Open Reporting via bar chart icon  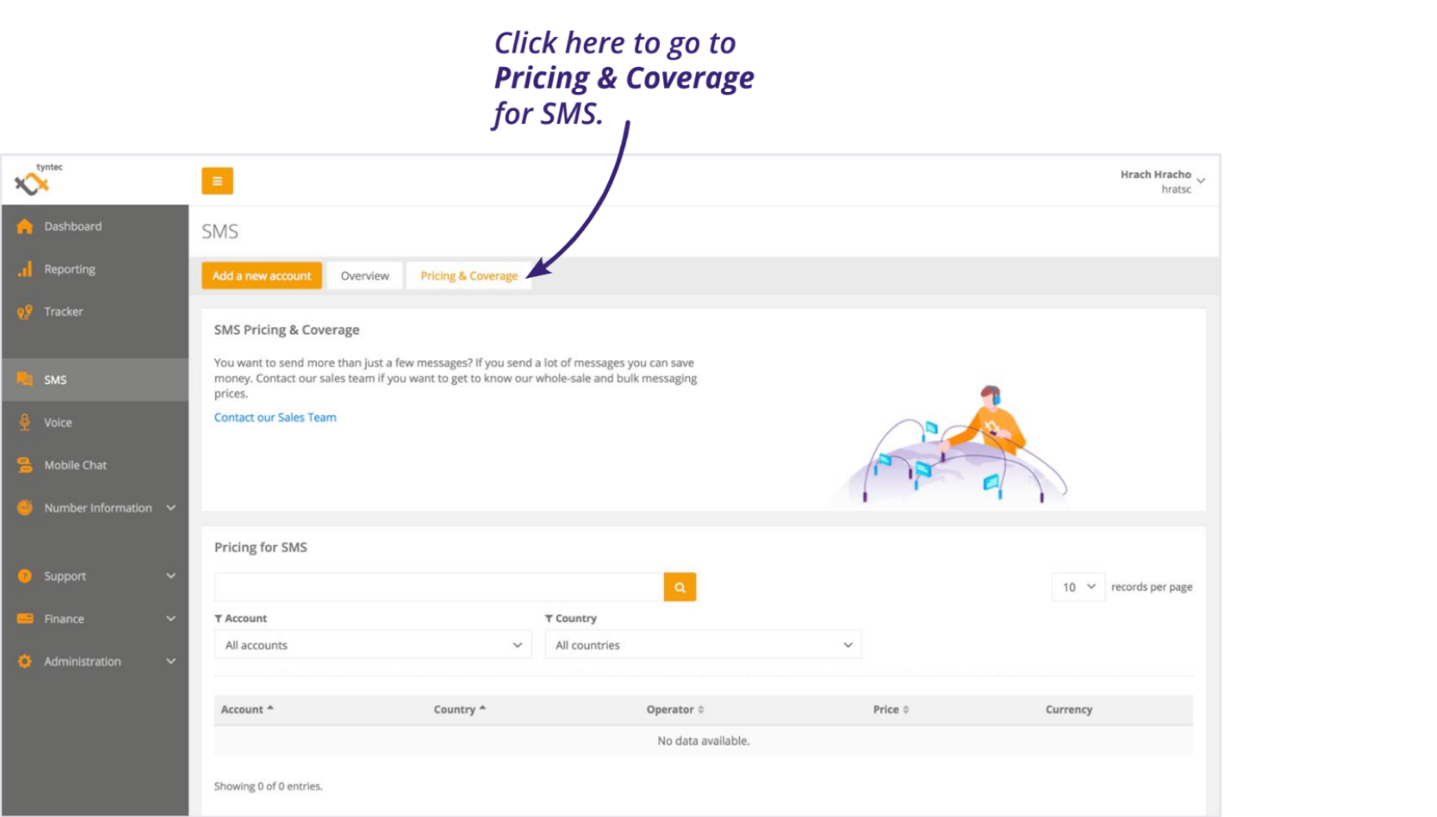click(x=25, y=269)
